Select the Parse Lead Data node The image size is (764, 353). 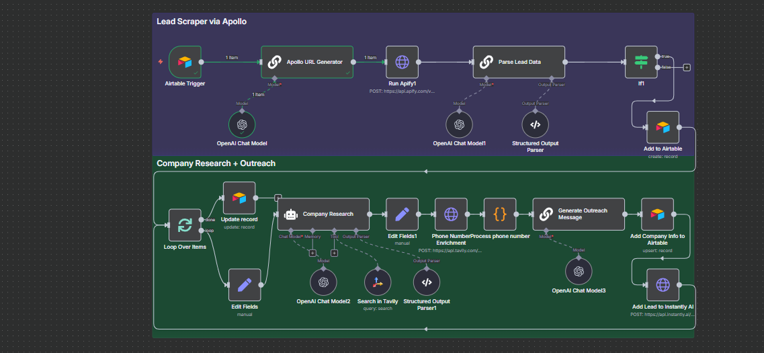tap(519, 62)
